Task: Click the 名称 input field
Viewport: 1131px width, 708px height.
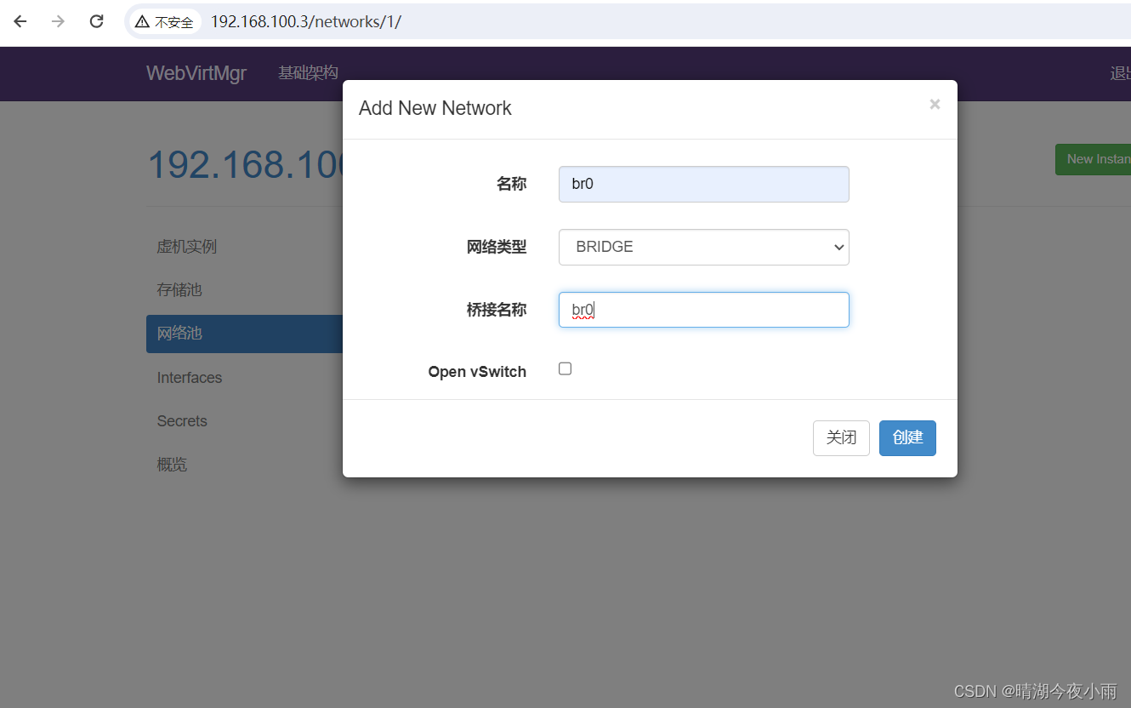Action: click(x=703, y=184)
